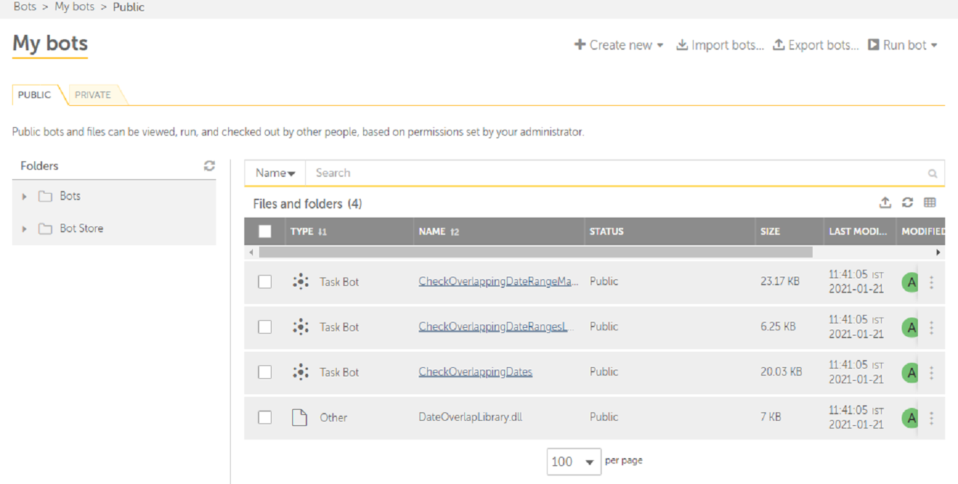Refresh the Folders panel
The image size is (958, 484).
click(209, 166)
